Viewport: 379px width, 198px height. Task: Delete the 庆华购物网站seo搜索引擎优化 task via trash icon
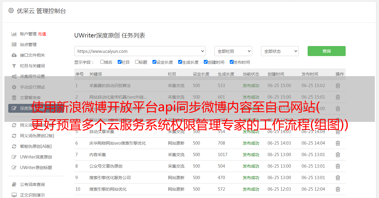tap(338, 143)
